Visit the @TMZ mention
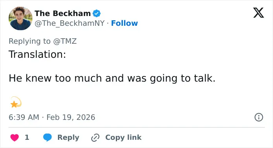This screenshot has height=148, width=273. click(65, 41)
